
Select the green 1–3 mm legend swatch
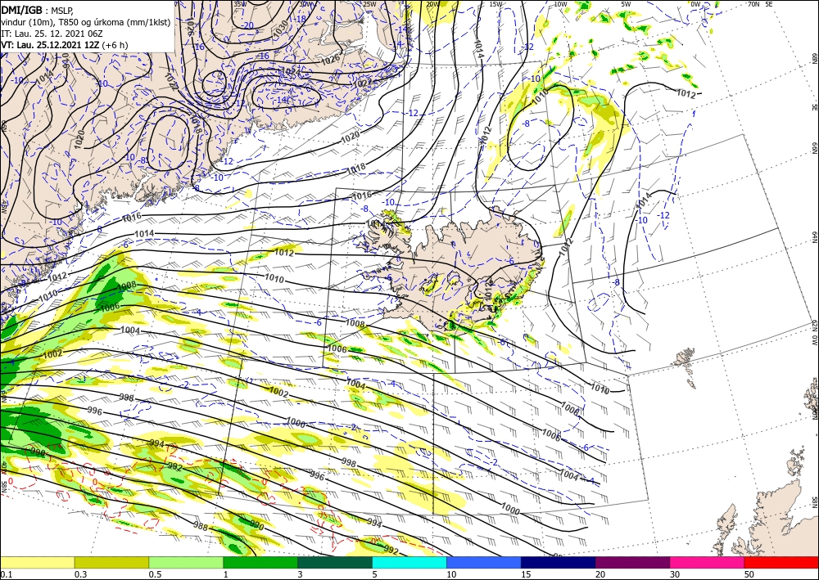click(260, 562)
